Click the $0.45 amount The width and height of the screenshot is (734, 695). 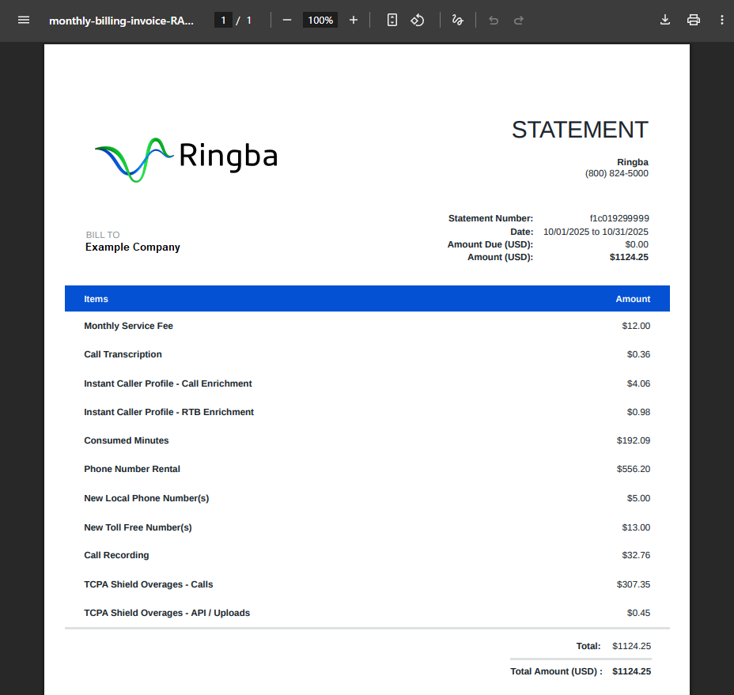(x=638, y=613)
